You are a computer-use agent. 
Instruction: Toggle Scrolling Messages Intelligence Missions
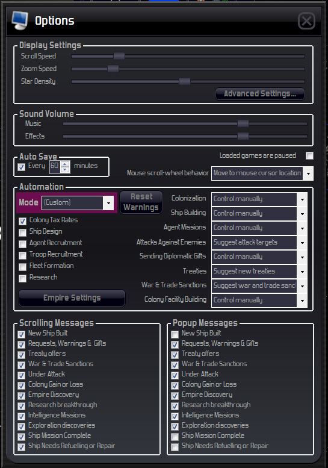[21, 416]
